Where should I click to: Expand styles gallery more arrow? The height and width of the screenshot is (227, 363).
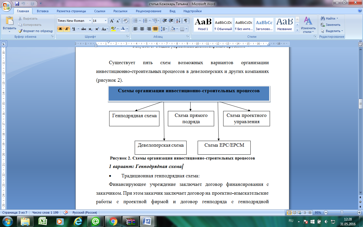(x=297, y=30)
